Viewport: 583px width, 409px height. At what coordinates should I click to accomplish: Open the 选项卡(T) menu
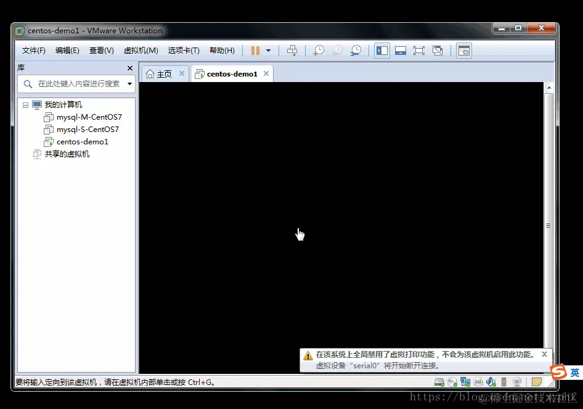coord(184,51)
